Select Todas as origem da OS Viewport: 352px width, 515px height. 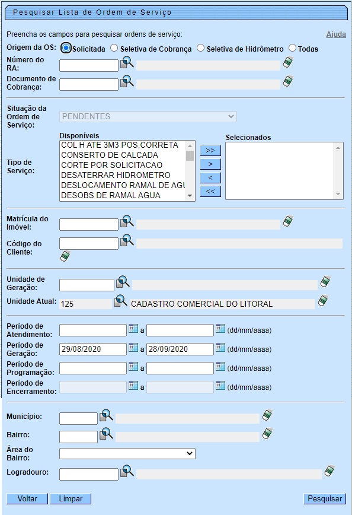point(292,48)
